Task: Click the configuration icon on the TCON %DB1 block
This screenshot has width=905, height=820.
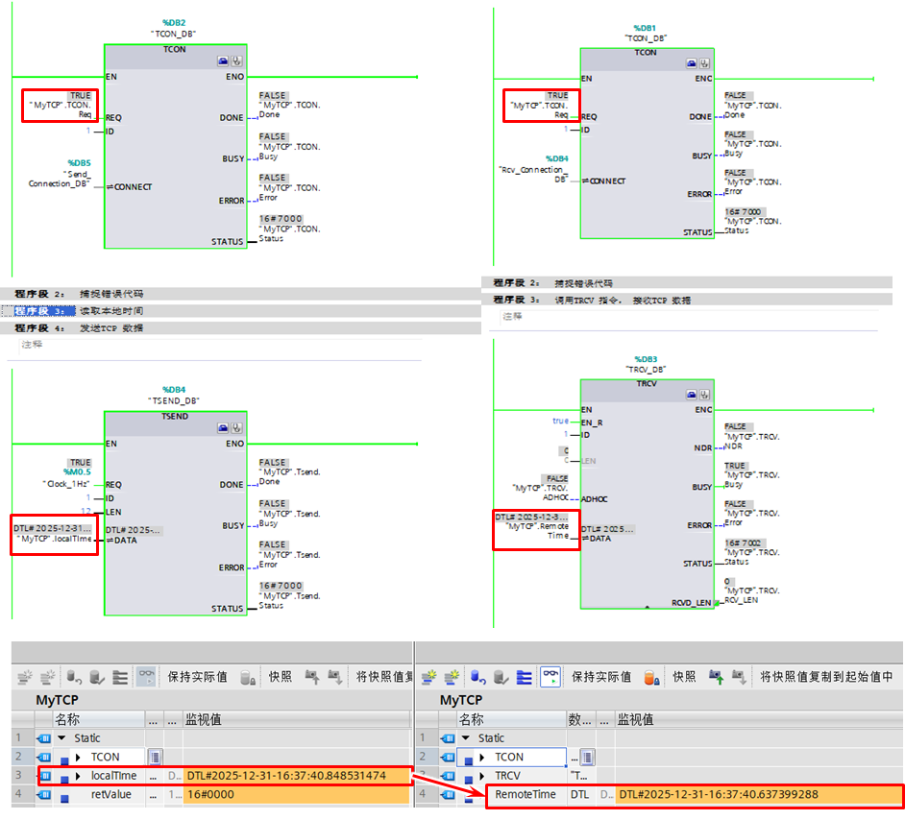Action: click(x=691, y=63)
